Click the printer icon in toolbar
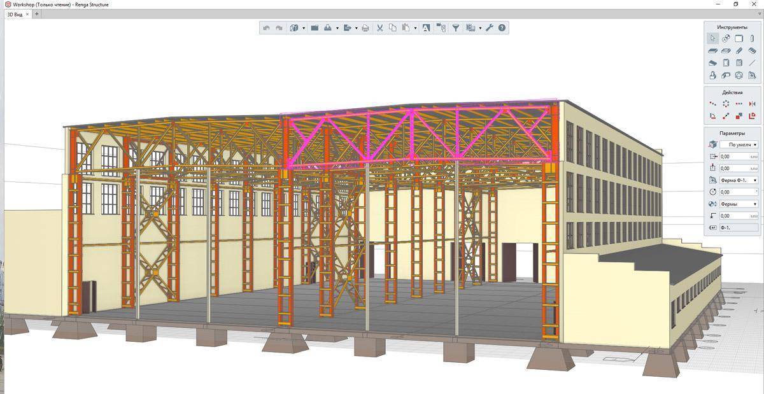This screenshot has height=394, width=764. [x=365, y=28]
